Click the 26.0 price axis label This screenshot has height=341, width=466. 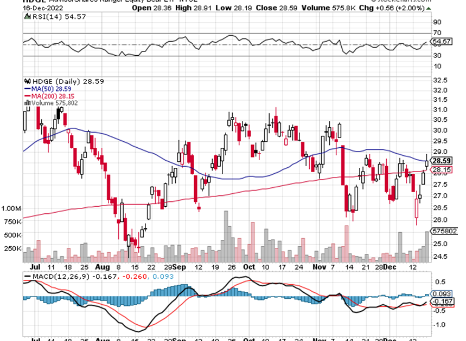click(x=440, y=220)
